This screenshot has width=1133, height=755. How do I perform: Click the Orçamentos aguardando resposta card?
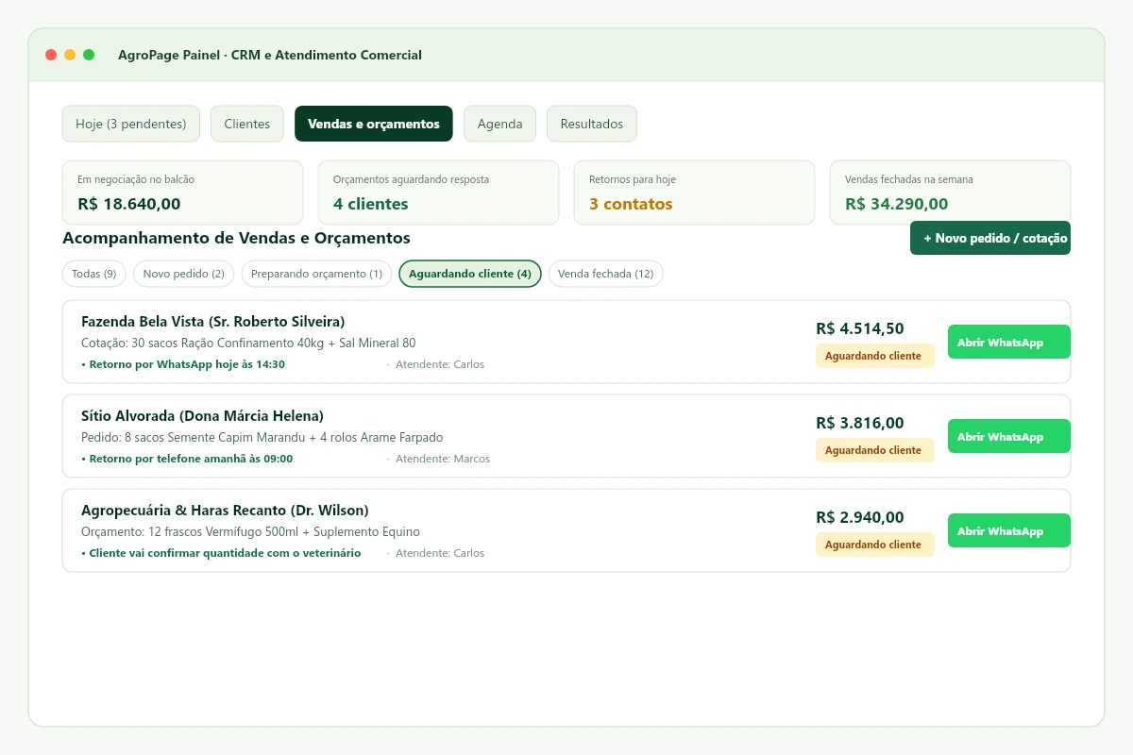click(439, 193)
